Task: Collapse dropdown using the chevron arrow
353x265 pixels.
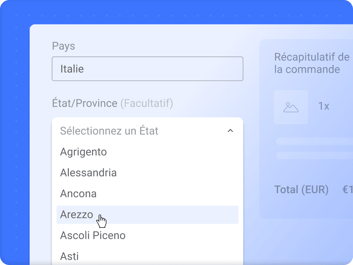Action: pos(230,131)
